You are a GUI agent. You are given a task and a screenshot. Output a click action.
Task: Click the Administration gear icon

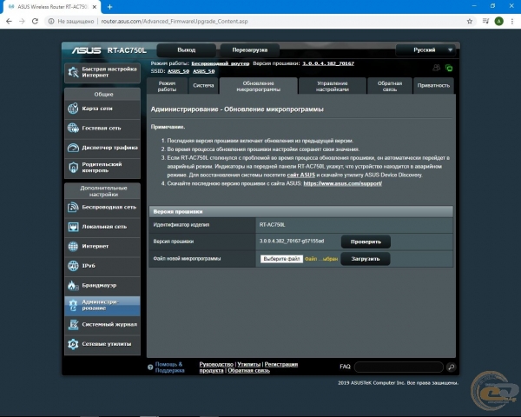tap(73, 305)
